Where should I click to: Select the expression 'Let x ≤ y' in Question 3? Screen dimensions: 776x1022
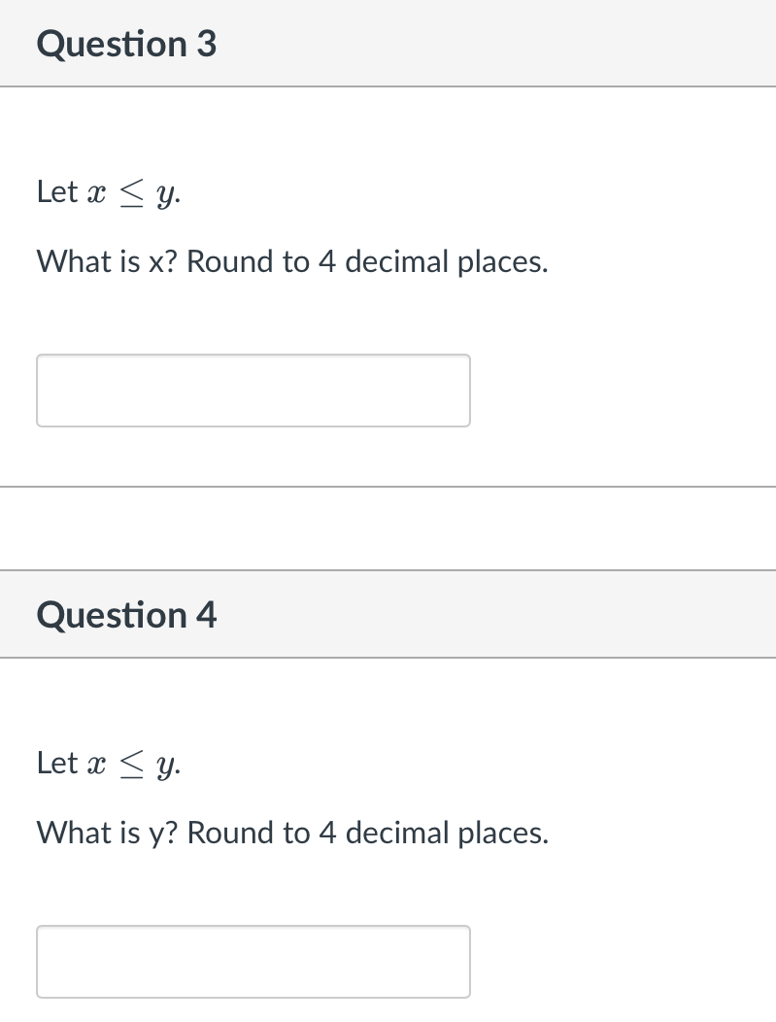pyautogui.click(x=109, y=191)
